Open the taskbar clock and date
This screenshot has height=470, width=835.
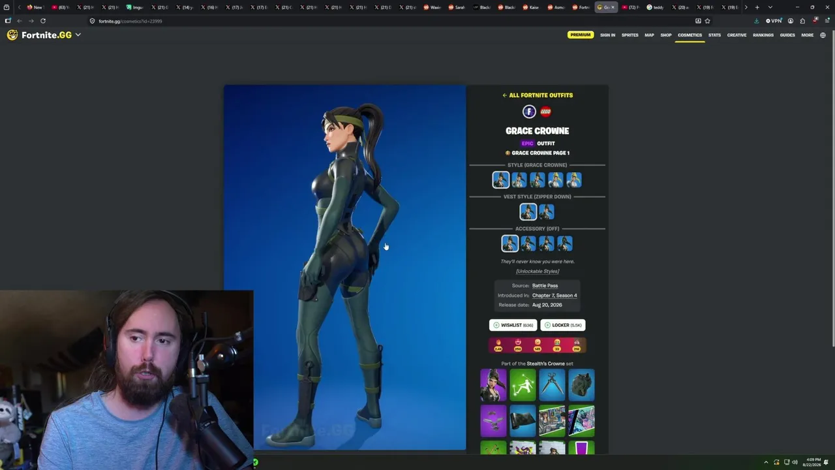pyautogui.click(x=812, y=463)
